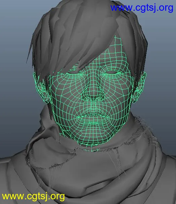The height and width of the screenshot is (204, 176).
Task: Click the blue www.cgtsj.org watermark text
Action: click(x=142, y=8)
